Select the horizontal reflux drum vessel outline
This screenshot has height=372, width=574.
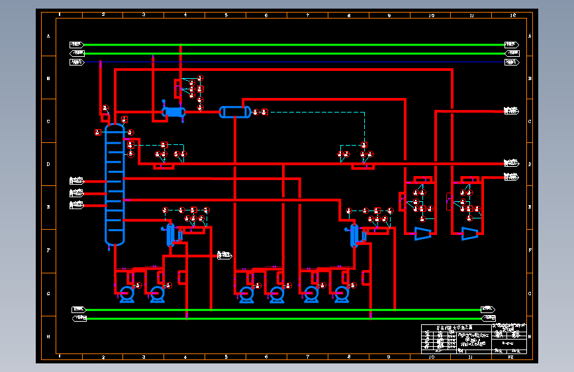pos(235,112)
